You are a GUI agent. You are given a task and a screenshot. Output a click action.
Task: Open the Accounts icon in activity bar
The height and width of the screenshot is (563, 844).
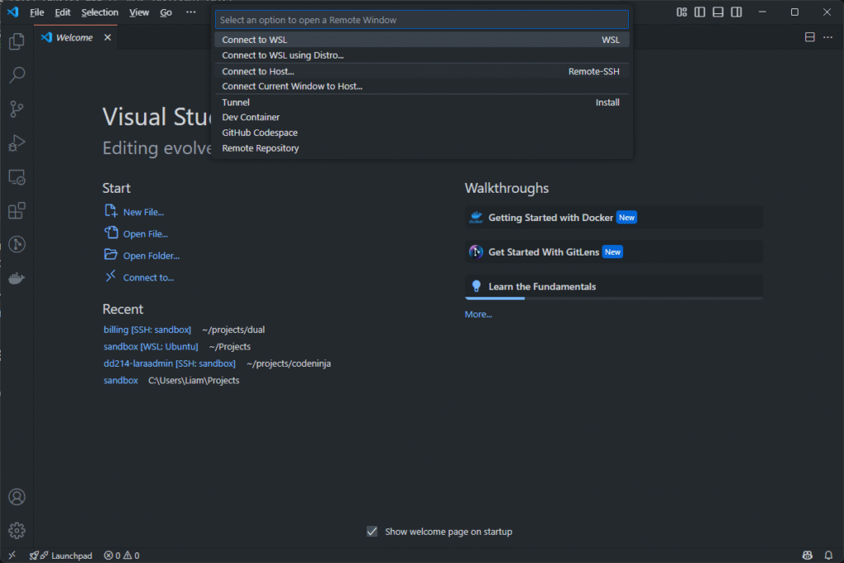16,497
